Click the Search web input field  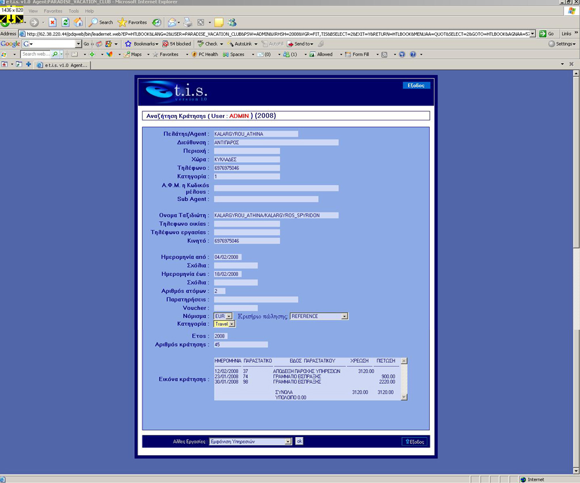click(36, 54)
